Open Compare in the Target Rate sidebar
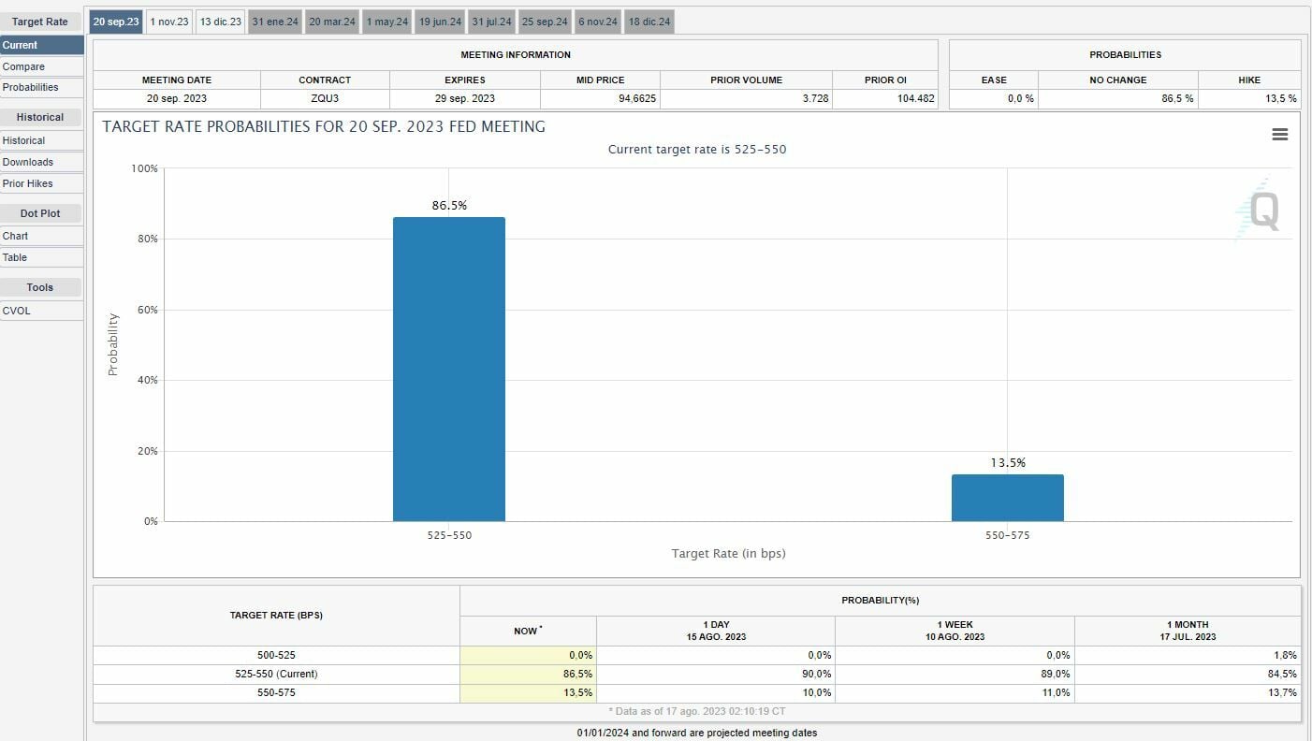Viewport: 1312px width, 741px height. tap(42, 66)
